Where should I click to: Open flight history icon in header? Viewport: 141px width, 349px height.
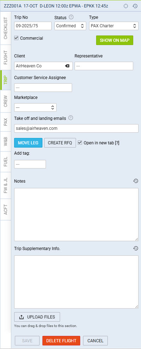(x=135, y=6)
